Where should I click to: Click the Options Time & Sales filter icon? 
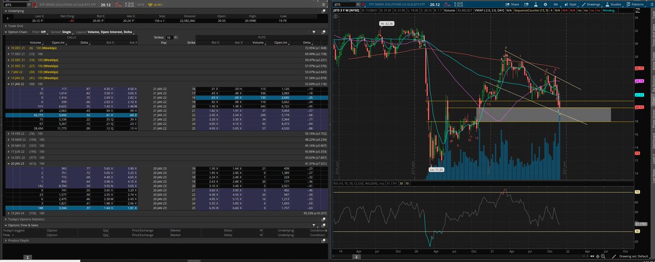314,225
